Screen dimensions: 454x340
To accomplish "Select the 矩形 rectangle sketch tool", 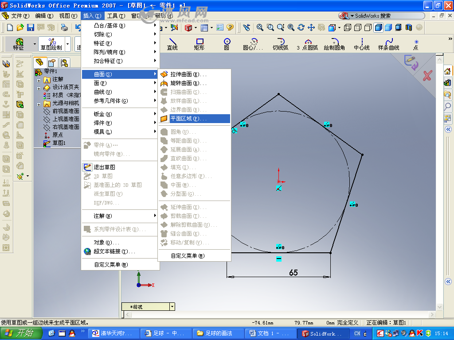I will 199,44.
